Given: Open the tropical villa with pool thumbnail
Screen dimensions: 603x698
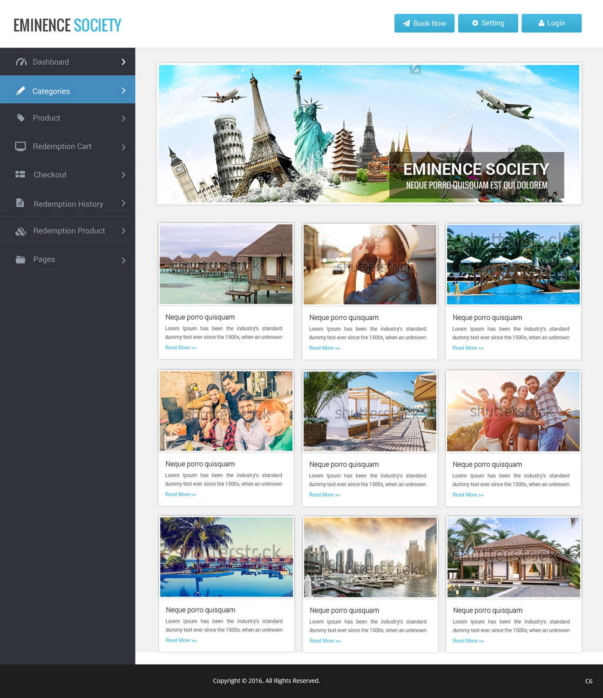Looking at the screenshot, I should pos(514,557).
